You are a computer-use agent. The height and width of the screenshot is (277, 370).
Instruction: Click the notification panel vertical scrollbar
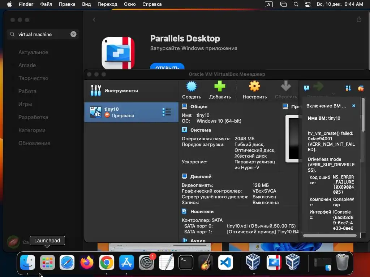click(363, 115)
